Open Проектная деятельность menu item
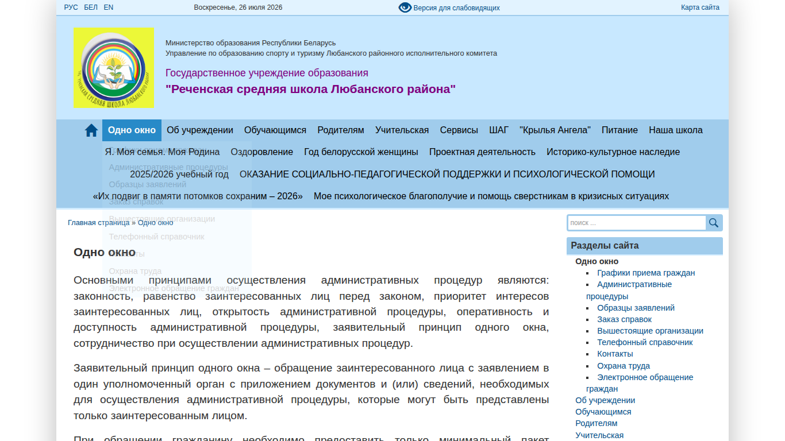 482,152
